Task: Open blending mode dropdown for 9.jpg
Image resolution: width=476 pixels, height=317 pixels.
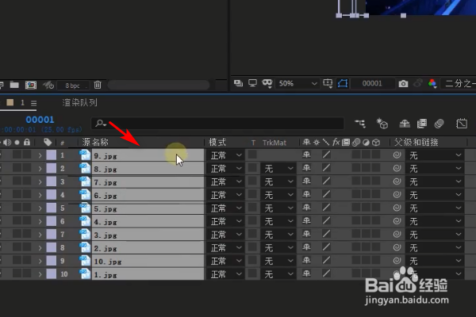Action: coord(226,155)
